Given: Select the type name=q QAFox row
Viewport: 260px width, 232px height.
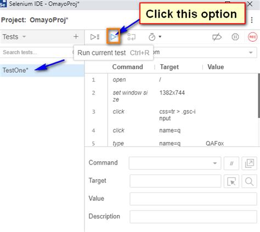Looking at the screenshot, I should click(172, 143).
